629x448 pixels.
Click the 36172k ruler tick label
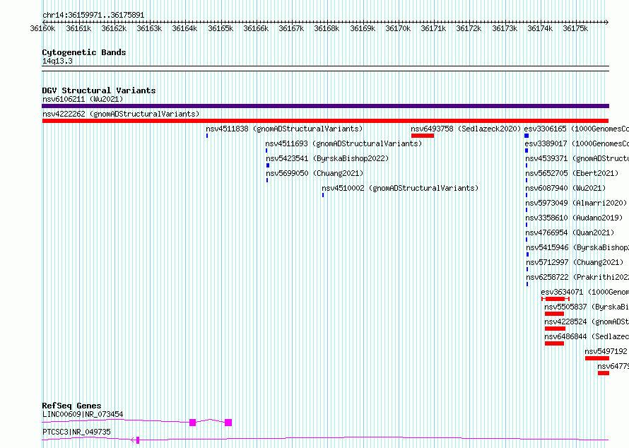point(469,29)
